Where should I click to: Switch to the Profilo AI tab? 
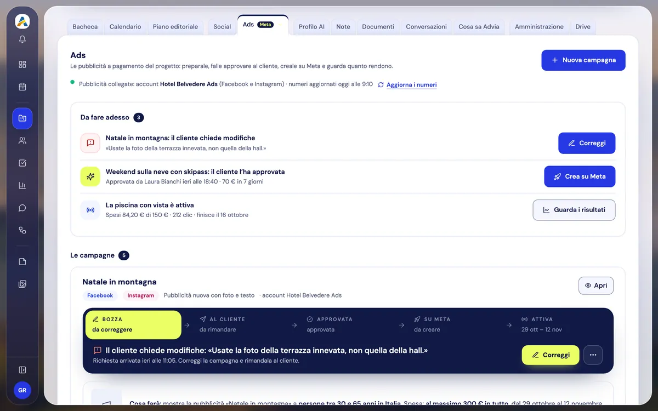click(x=311, y=26)
